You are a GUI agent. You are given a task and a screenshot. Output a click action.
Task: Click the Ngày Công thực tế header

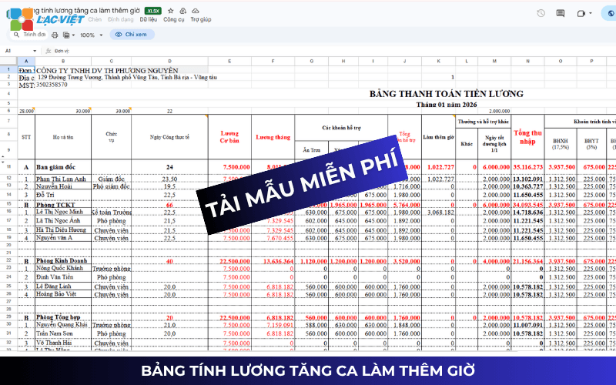[169, 137]
